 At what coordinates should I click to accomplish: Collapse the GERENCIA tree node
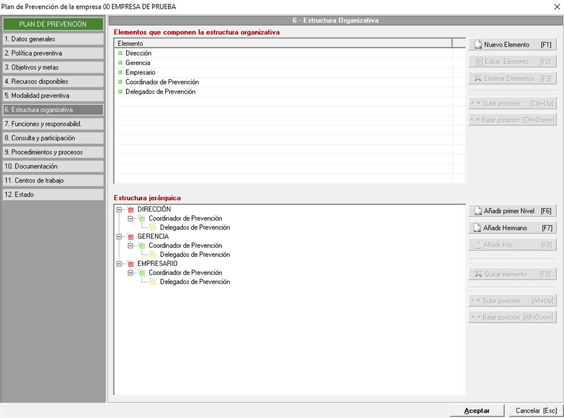[x=119, y=237]
